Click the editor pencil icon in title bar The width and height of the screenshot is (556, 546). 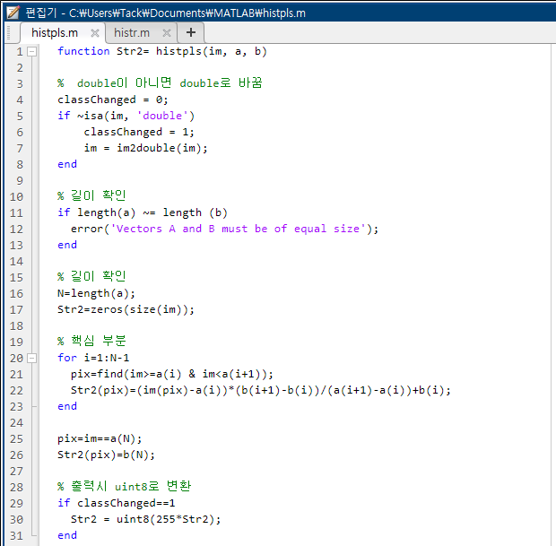pyautogui.click(x=13, y=13)
